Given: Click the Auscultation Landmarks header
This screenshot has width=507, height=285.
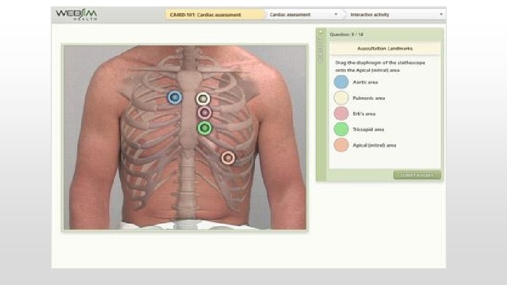Looking at the screenshot, I should click(x=385, y=48).
